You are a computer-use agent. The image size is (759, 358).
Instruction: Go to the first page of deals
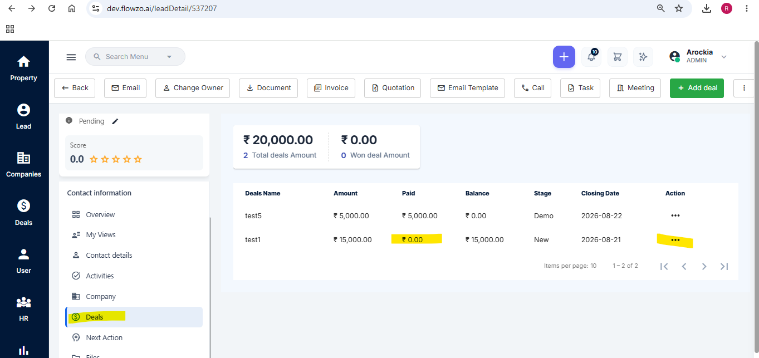[x=664, y=266]
